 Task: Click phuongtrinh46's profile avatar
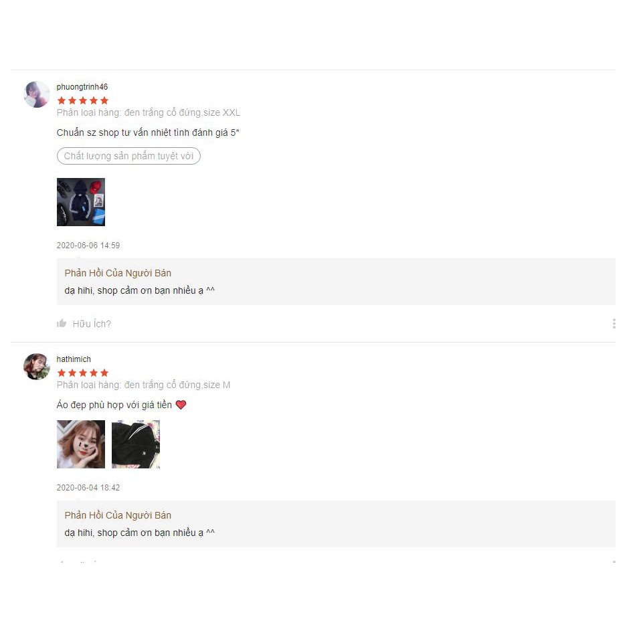tap(37, 94)
